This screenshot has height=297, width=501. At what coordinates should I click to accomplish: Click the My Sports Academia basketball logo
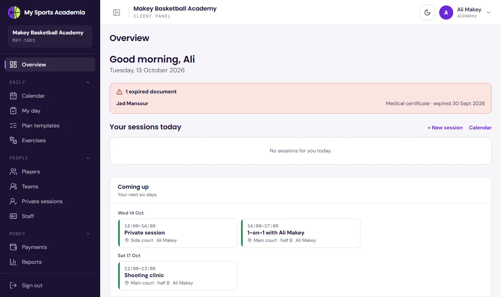pyautogui.click(x=14, y=12)
